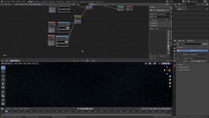Open the Output properties tab icon

[x=174, y=51]
